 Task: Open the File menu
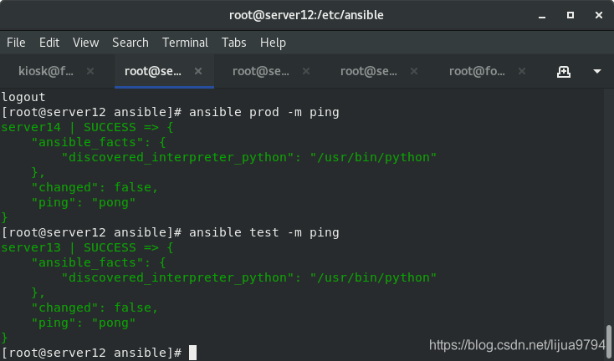(16, 43)
